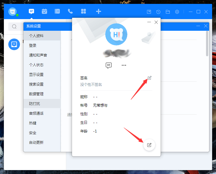This screenshot has height=174, width=216.
Task: Select 通知和声音 in settings sidebar
Action: (x=42, y=55)
